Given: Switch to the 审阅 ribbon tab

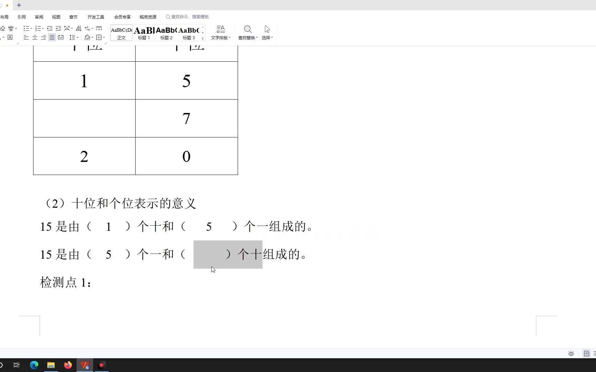Looking at the screenshot, I should point(39,17).
